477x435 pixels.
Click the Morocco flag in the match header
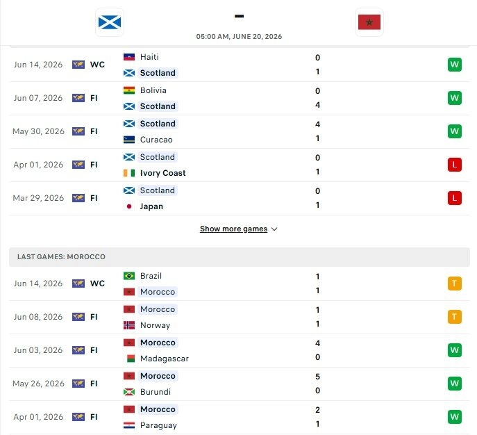click(369, 22)
